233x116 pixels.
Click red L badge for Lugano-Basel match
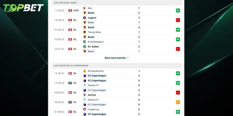click(178, 20)
